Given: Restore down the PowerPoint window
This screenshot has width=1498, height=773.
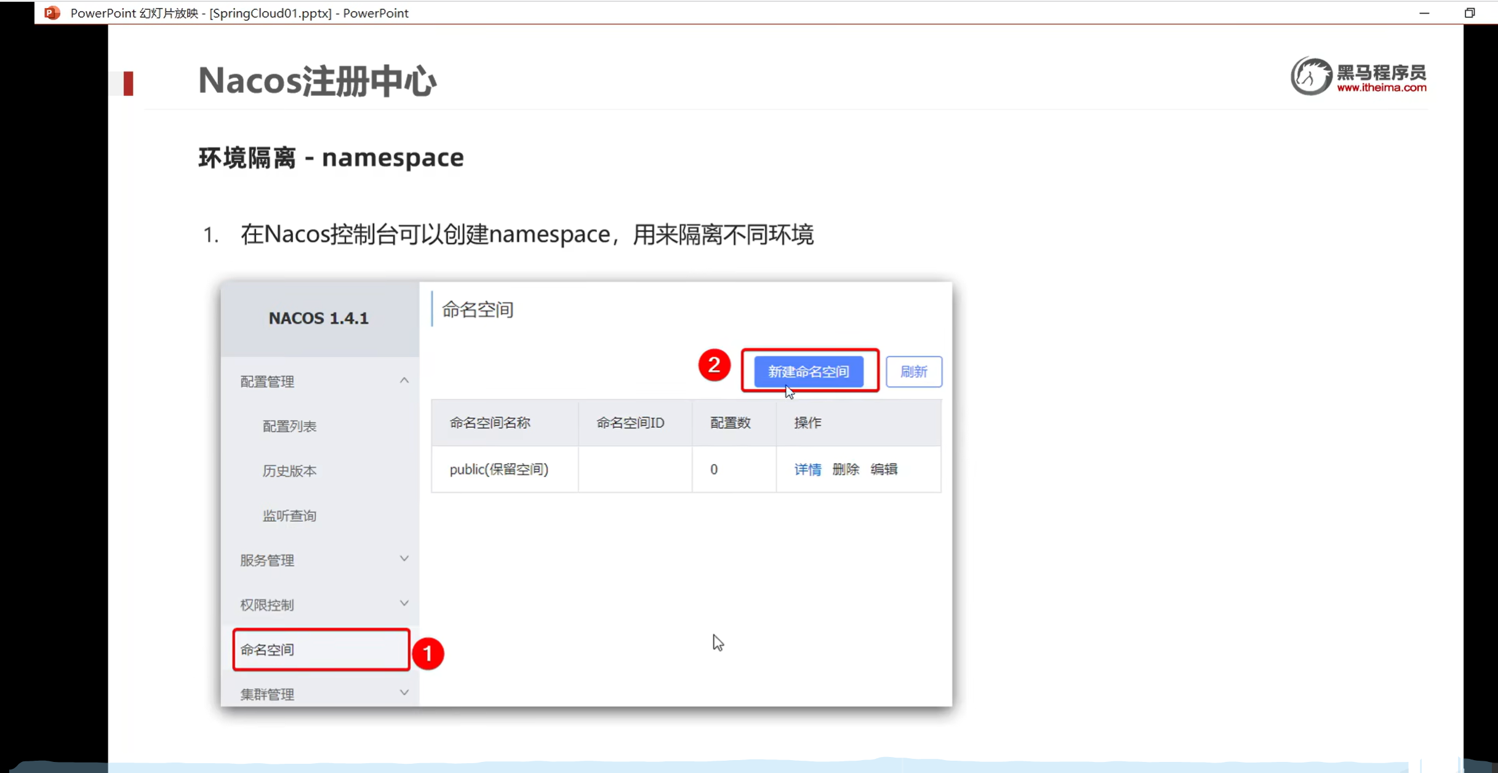Looking at the screenshot, I should (1470, 12).
